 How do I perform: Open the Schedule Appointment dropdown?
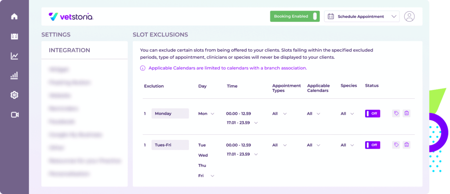coord(362,16)
